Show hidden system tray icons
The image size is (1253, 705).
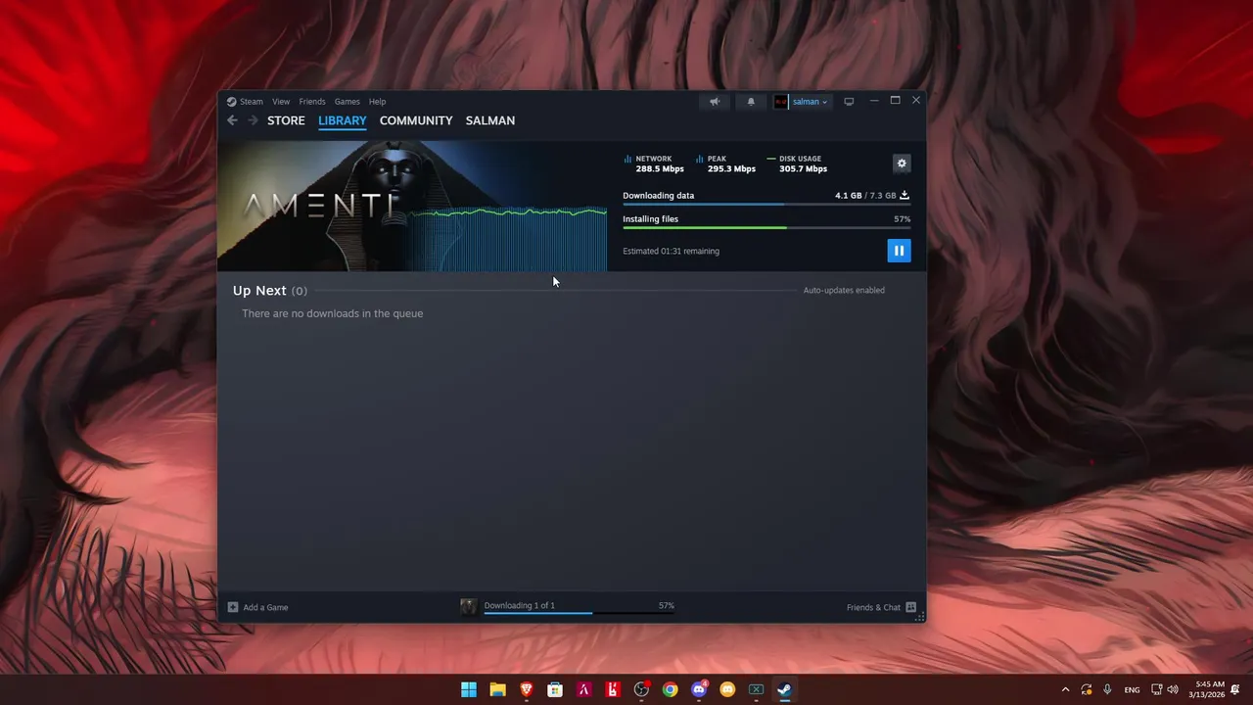click(x=1065, y=689)
